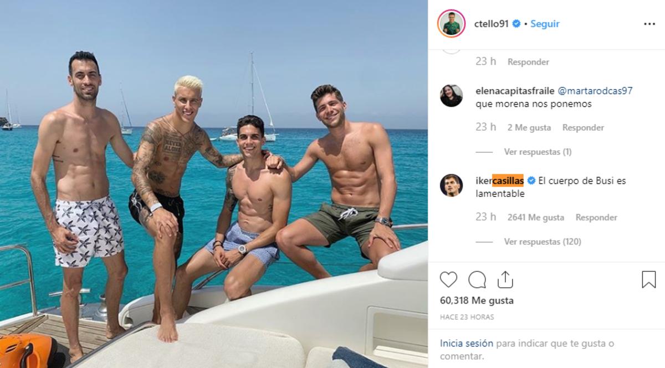
Task: Click the boat photo of the post
Action: [x=213, y=184]
